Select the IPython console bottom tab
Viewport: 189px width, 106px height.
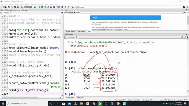click(70, 97)
